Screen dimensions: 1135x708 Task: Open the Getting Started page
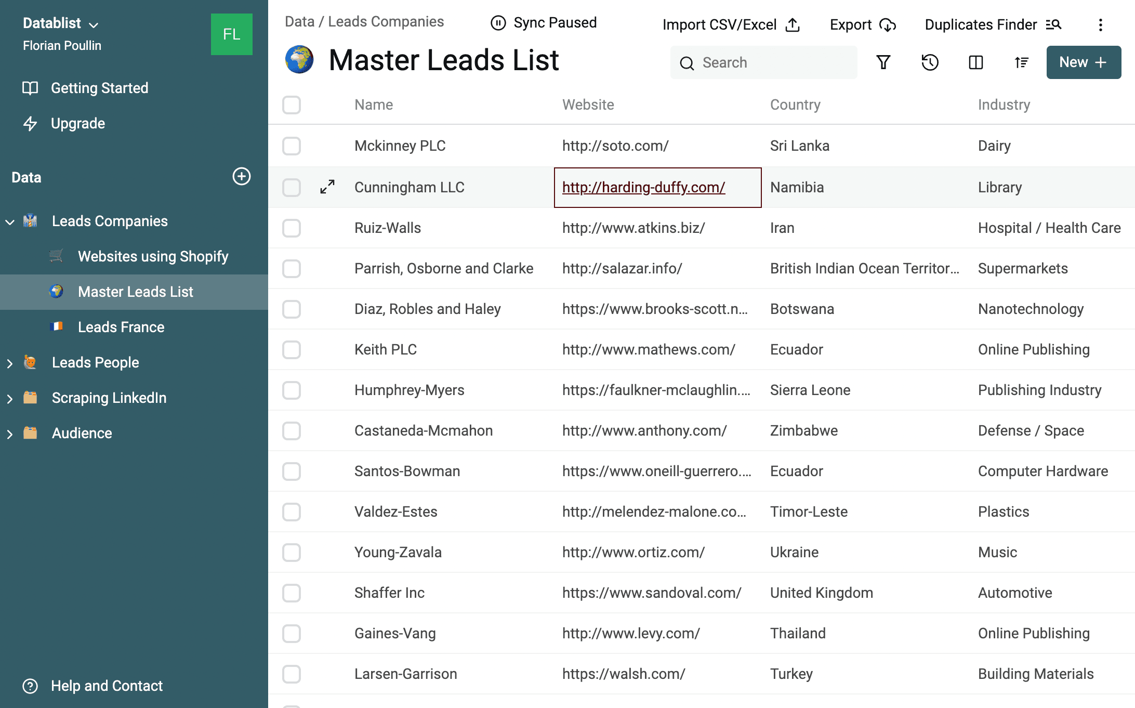tap(99, 88)
